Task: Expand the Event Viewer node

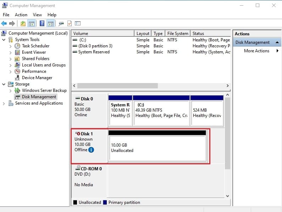Action: point(10,53)
